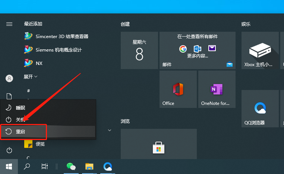Click the Google icon in mail tile
The image size is (284, 174).
click(183, 49)
